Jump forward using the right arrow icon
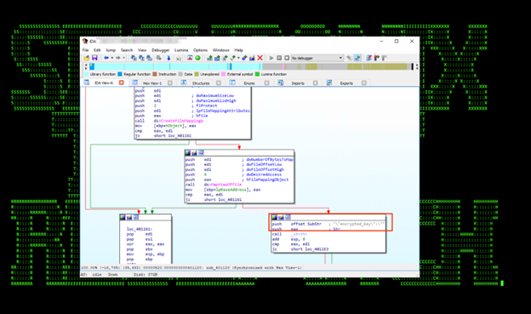The width and height of the screenshot is (531, 314). click(x=117, y=58)
